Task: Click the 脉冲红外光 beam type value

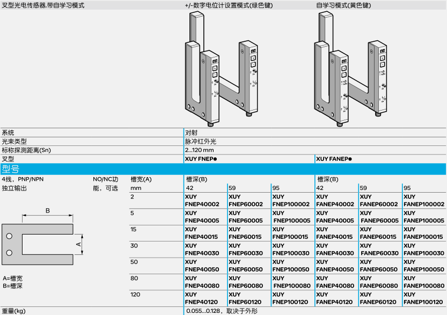Action: pyautogui.click(x=200, y=141)
